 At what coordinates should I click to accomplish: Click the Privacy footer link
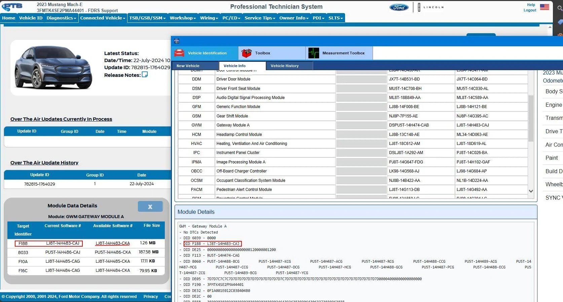(151, 297)
